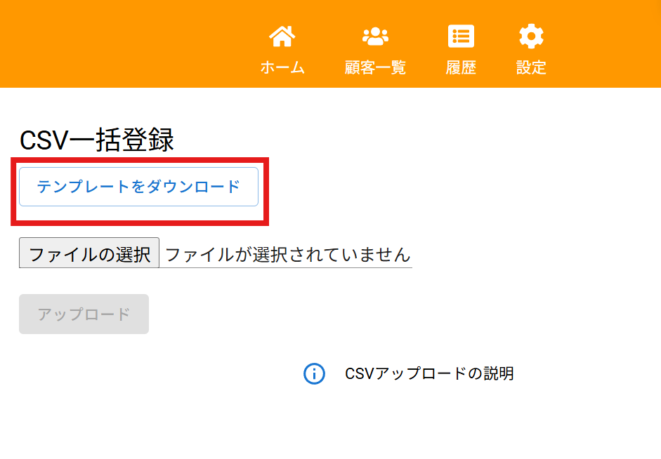Open the people icon for 顧客一覧
This screenshot has height=459, width=661.
point(375,36)
